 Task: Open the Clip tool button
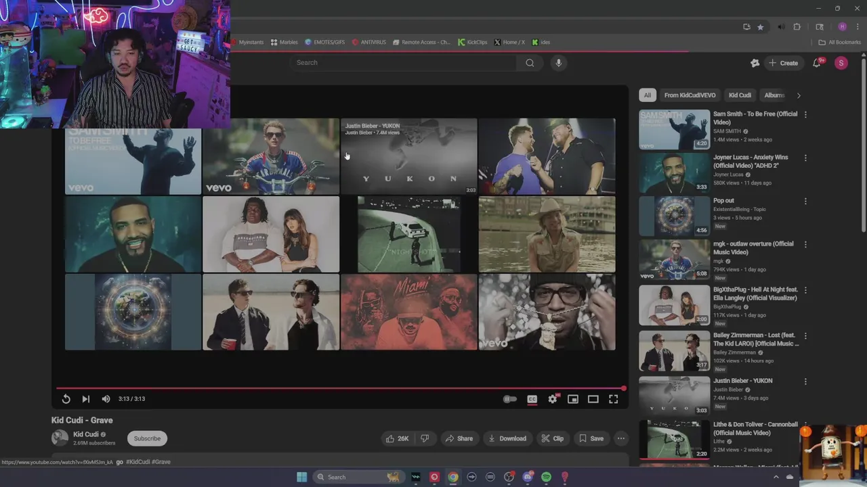[x=552, y=438]
